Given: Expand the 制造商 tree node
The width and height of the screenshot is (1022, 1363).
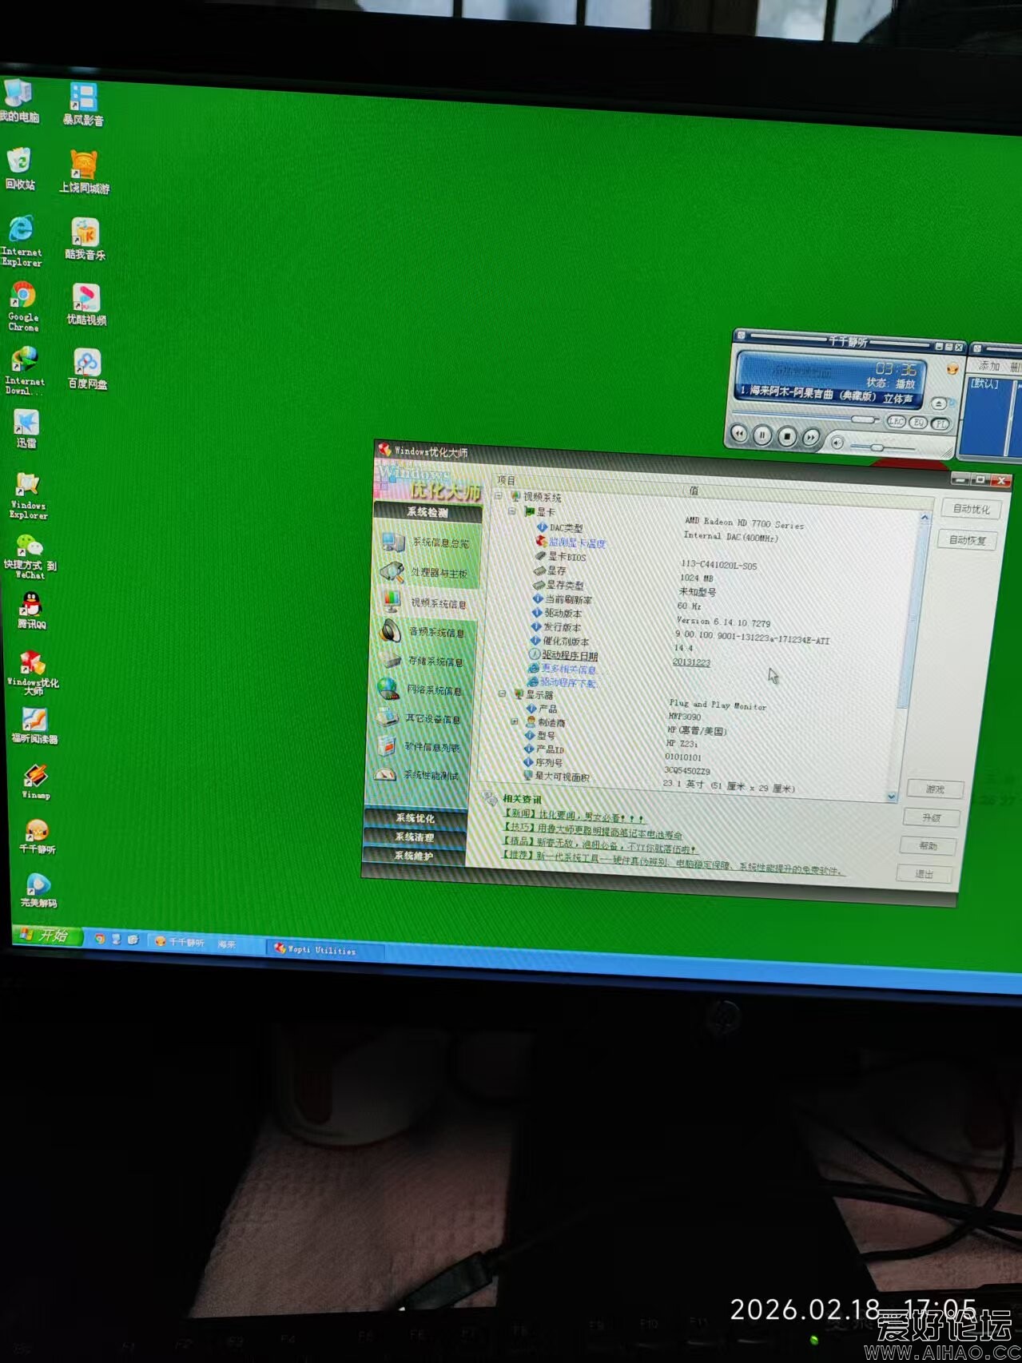Looking at the screenshot, I should (x=515, y=721).
